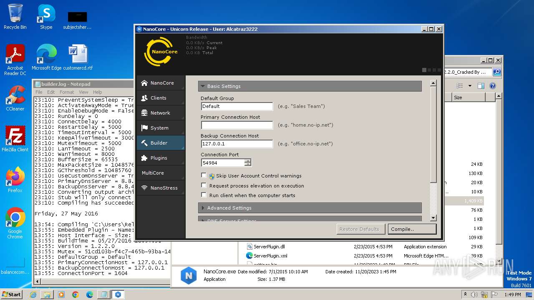Change view using Explorer view icon
This screenshot has height=300, width=534.
click(460, 86)
